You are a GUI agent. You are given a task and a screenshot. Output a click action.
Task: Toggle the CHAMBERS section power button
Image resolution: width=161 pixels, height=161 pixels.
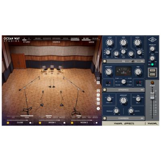click(x=105, y=118)
